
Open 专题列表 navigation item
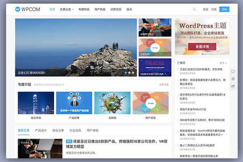[84, 9]
